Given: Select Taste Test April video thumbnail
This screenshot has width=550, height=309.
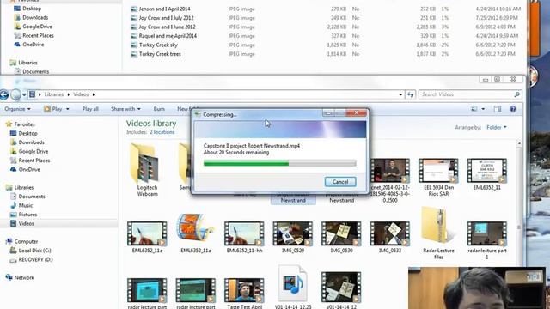Looking at the screenshot, I should [244, 290].
